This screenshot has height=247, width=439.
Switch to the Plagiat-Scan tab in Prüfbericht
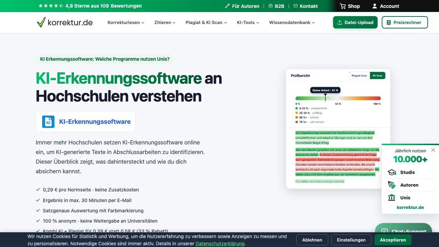[x=359, y=75]
